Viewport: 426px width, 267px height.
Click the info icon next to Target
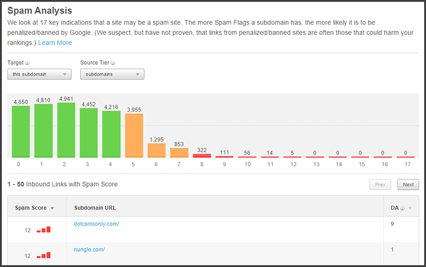(x=28, y=63)
